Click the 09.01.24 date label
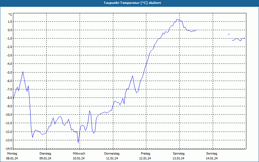Viewport: 259px width, 162px height. 45,158
